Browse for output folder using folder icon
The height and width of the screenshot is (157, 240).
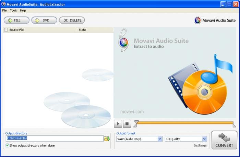point(107,139)
